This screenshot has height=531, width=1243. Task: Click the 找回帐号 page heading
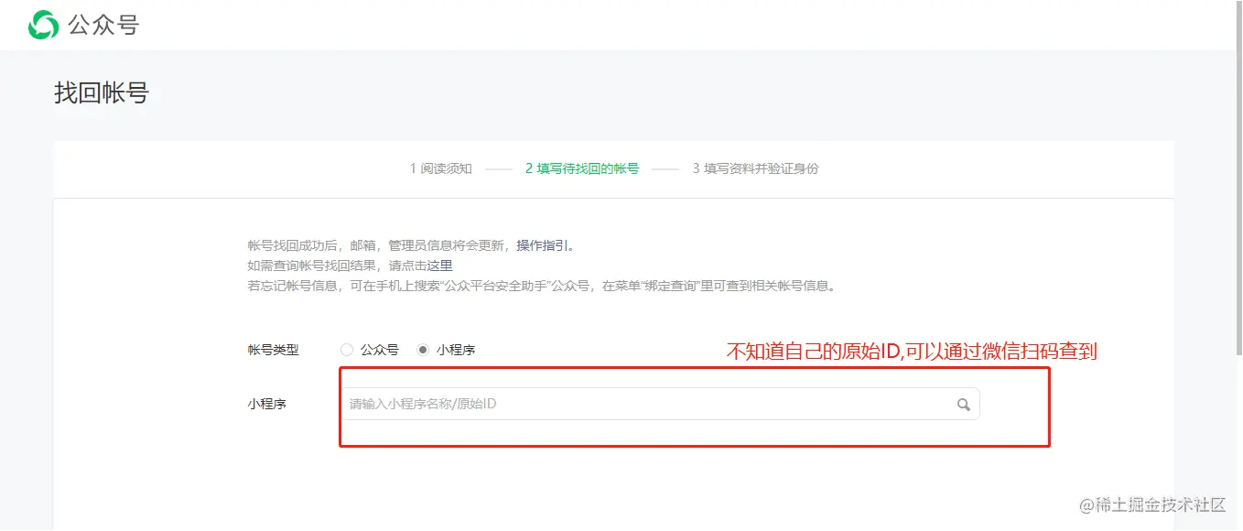(102, 92)
